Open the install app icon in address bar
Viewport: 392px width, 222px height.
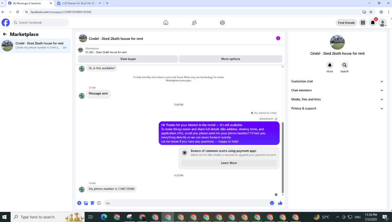364,12
